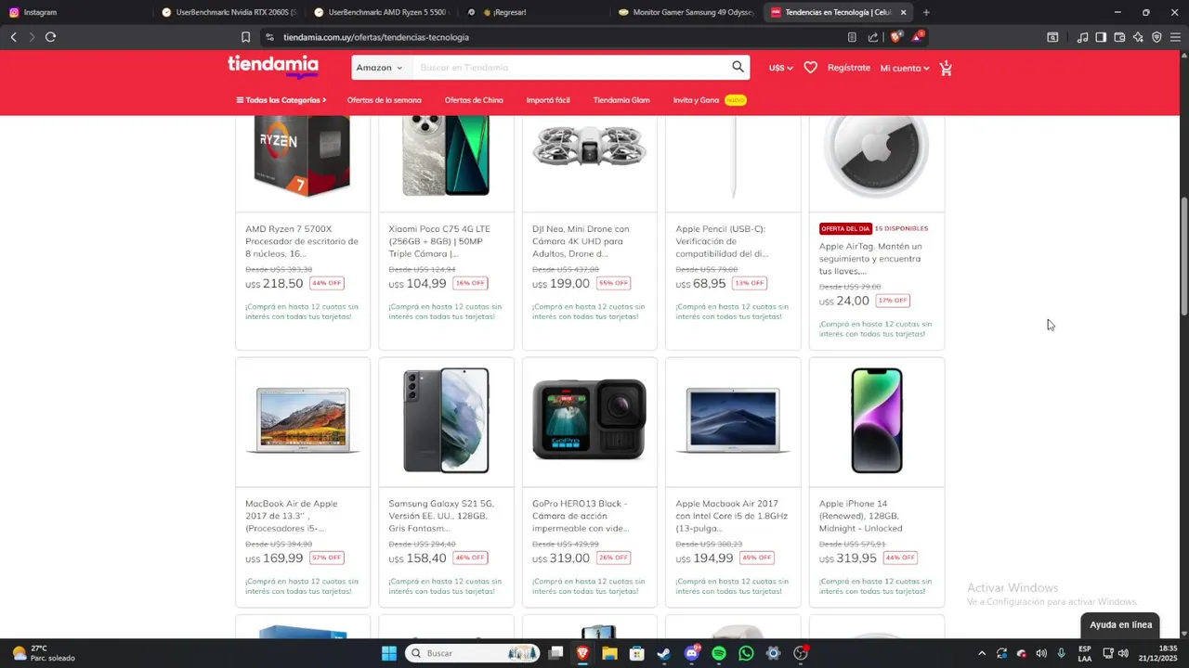
Task: Close the Tendencias en Tecnología tab
Action: [x=903, y=12]
